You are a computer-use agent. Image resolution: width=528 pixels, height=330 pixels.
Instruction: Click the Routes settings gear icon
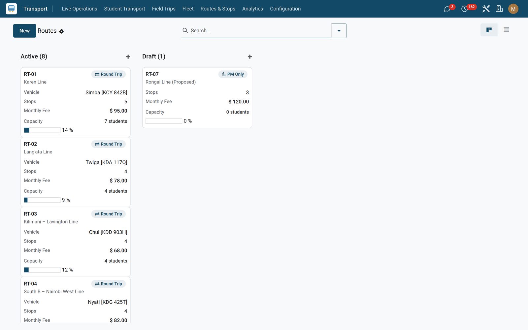pos(61,31)
